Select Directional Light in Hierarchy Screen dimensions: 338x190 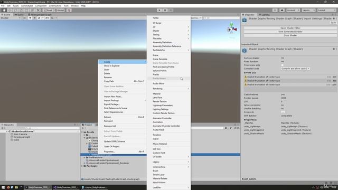coord(22,137)
